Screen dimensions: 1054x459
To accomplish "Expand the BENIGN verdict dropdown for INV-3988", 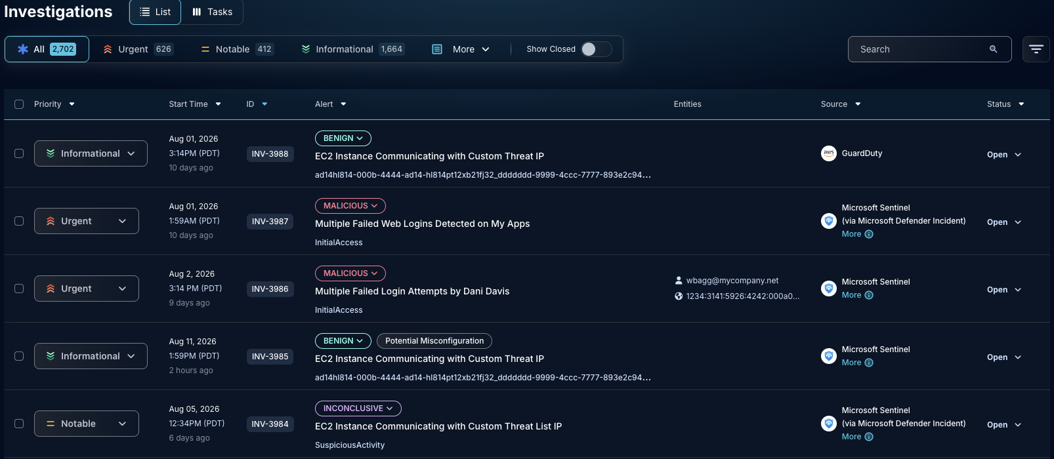I will coord(343,138).
